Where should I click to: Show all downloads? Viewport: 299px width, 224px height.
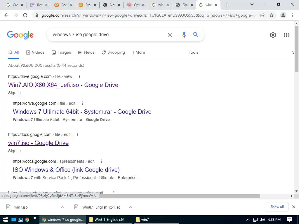277,207
